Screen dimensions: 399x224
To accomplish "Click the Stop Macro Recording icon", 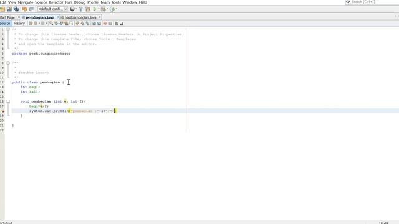I will tap(110, 24).
